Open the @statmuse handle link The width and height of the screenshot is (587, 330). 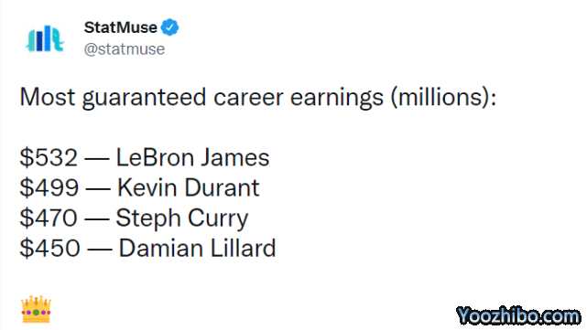pos(125,49)
